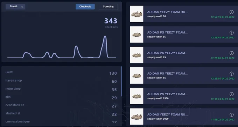Click the deadstock ca count 27
Viewport: 238px width, 127px height.
point(114,106)
